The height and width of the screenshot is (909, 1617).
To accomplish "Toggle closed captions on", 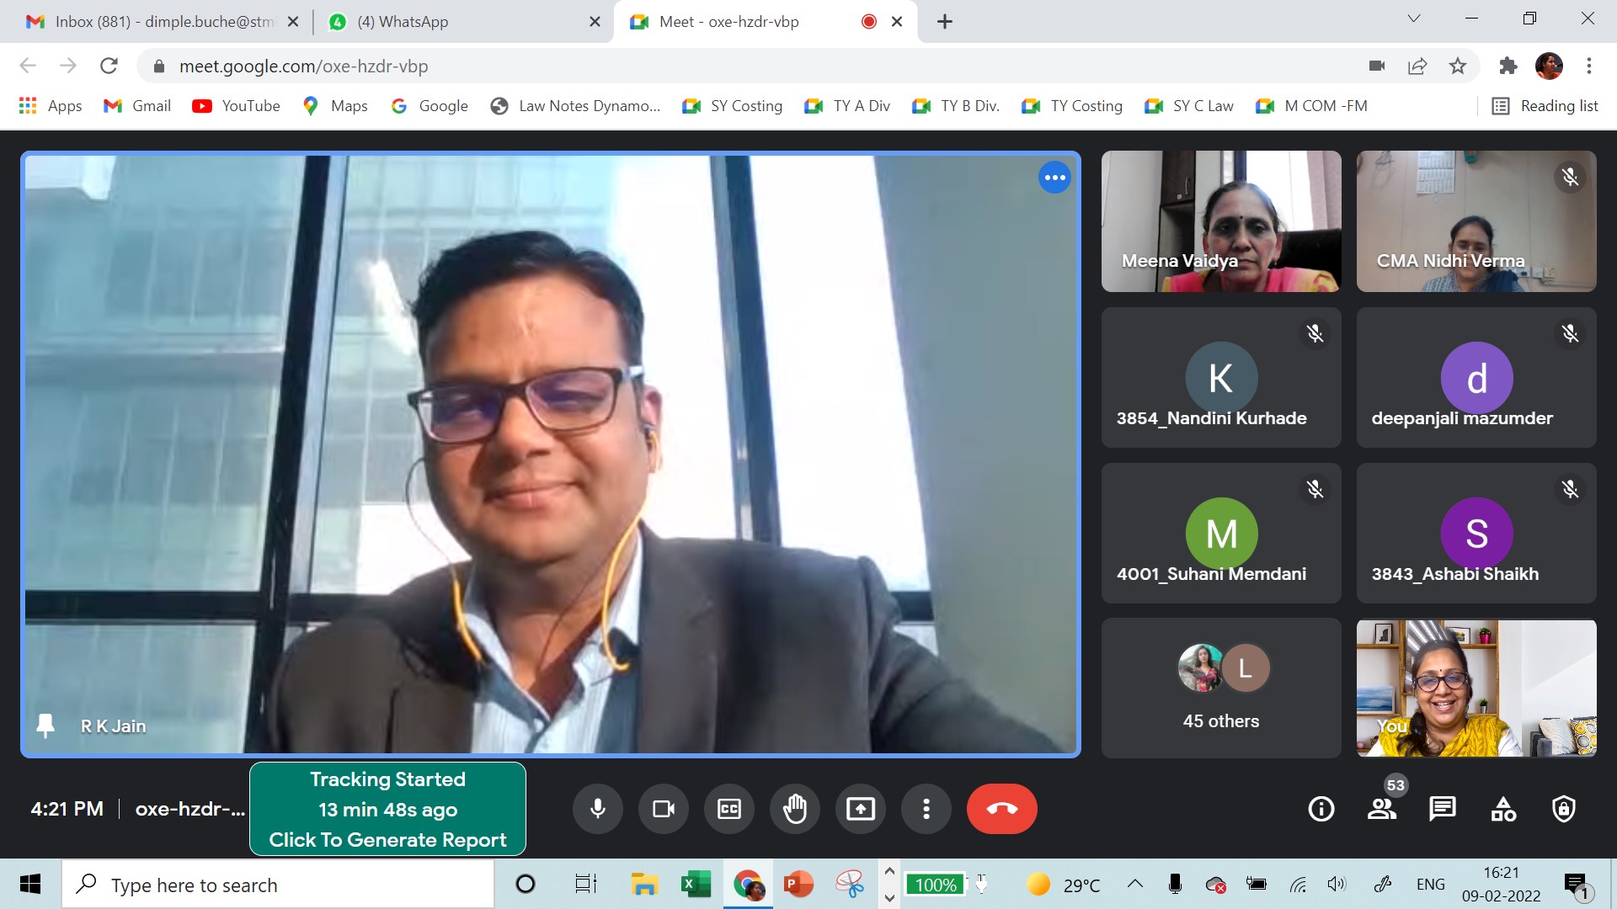I will click(x=729, y=809).
